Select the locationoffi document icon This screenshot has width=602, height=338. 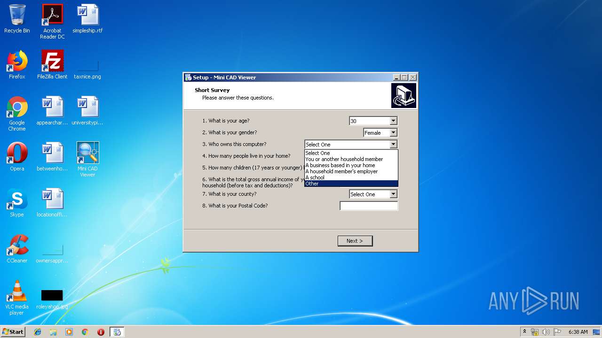point(52,203)
